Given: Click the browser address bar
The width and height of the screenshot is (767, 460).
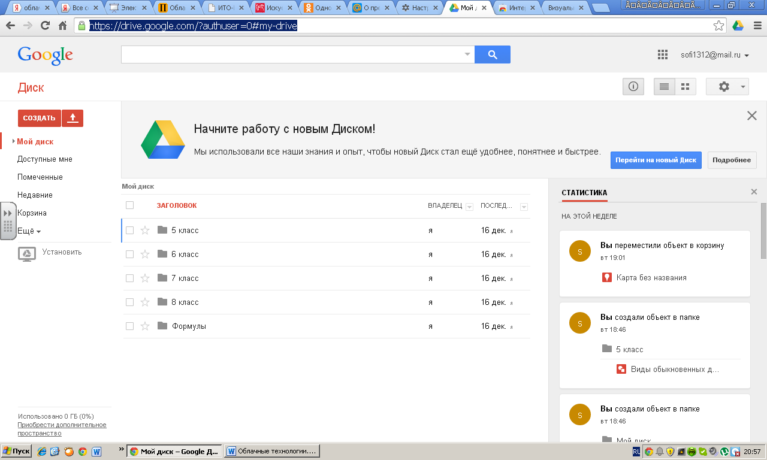Looking at the screenshot, I should click(x=400, y=26).
